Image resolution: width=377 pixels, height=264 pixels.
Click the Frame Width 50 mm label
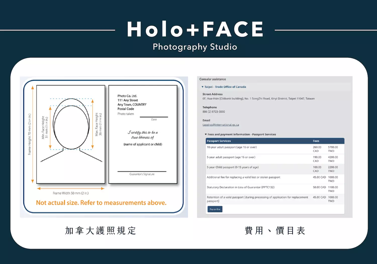tap(71, 193)
